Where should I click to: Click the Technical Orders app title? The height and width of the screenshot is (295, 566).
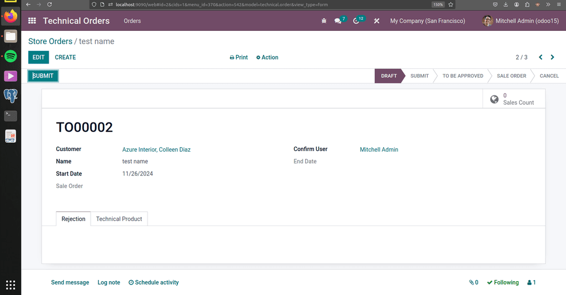pos(76,21)
